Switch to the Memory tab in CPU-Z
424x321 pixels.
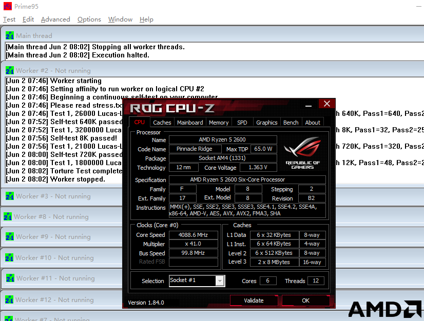pyautogui.click(x=219, y=123)
